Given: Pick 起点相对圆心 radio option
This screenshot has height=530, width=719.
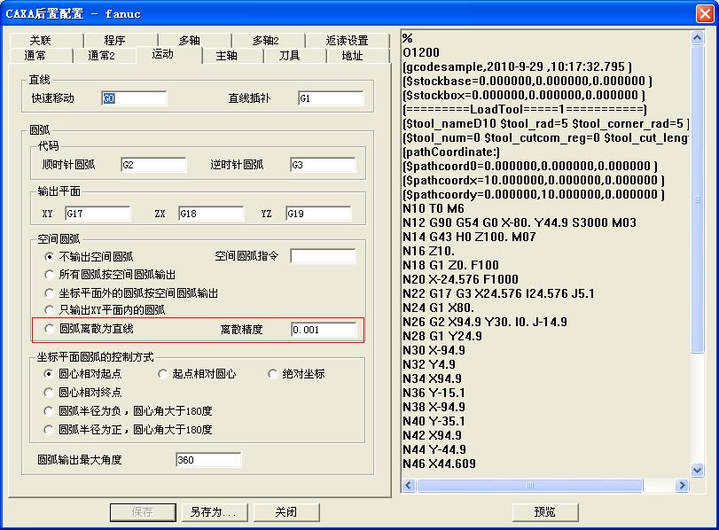Looking at the screenshot, I should click(163, 374).
